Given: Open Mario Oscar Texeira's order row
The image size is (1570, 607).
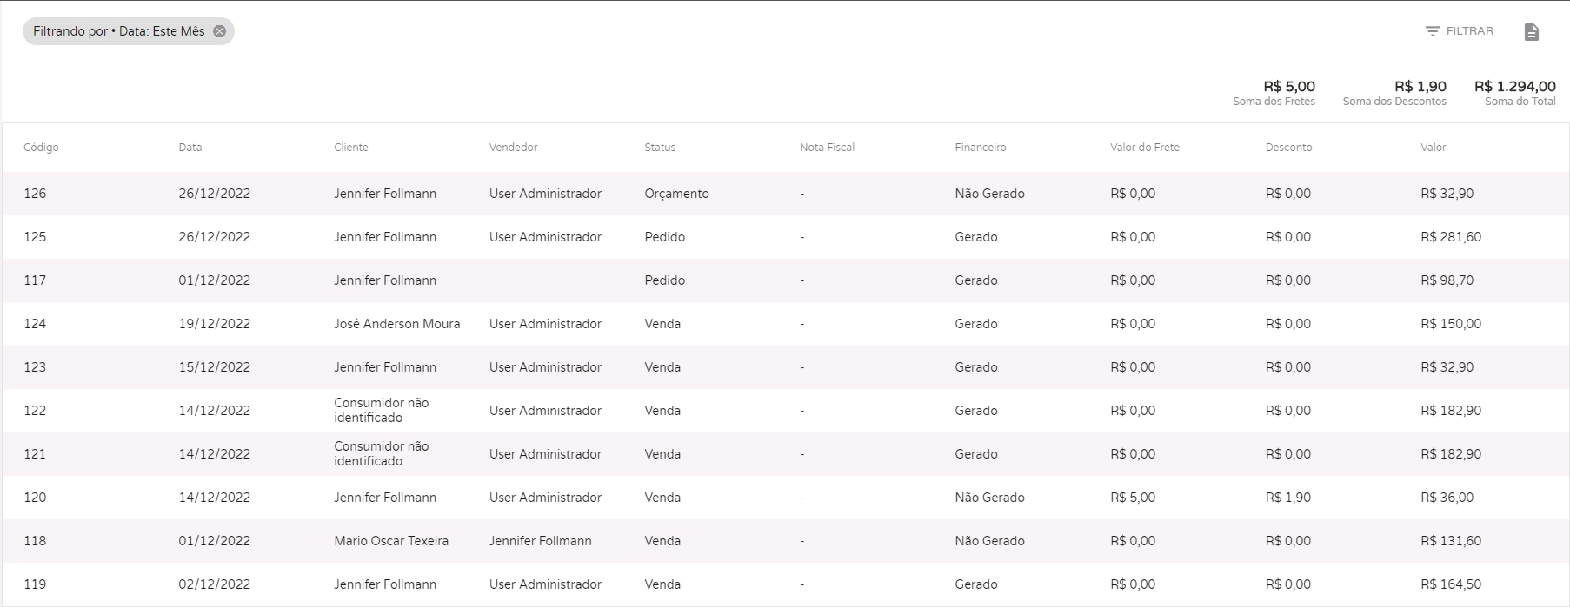Looking at the screenshot, I should [x=391, y=541].
